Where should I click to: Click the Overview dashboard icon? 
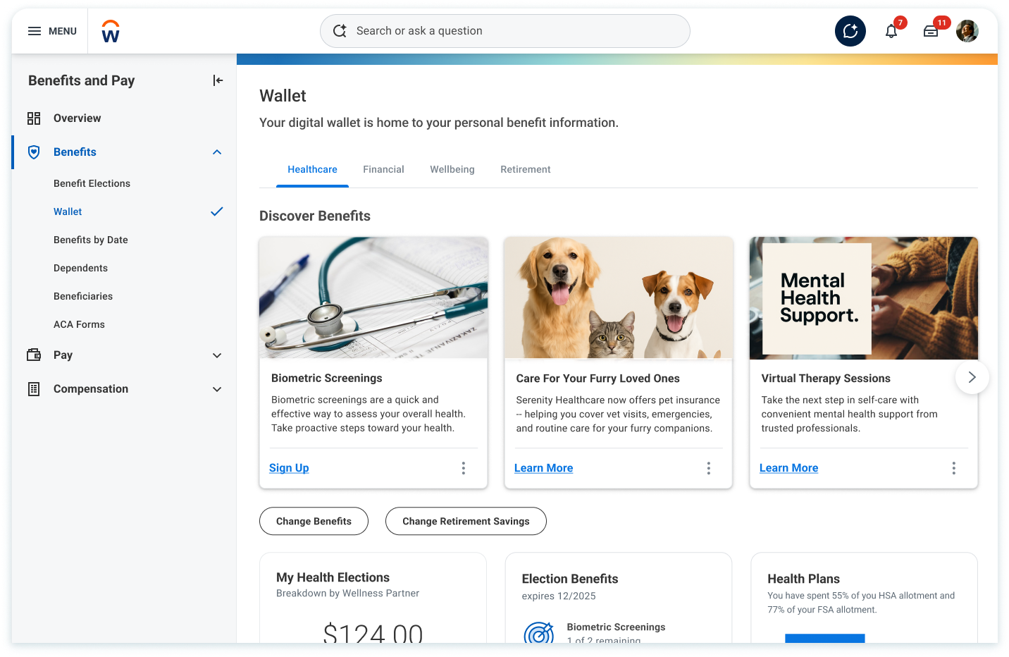coord(34,118)
